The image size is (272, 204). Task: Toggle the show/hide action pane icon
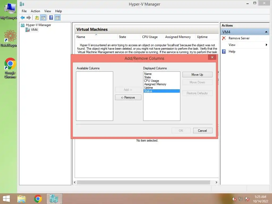[x=58, y=18]
